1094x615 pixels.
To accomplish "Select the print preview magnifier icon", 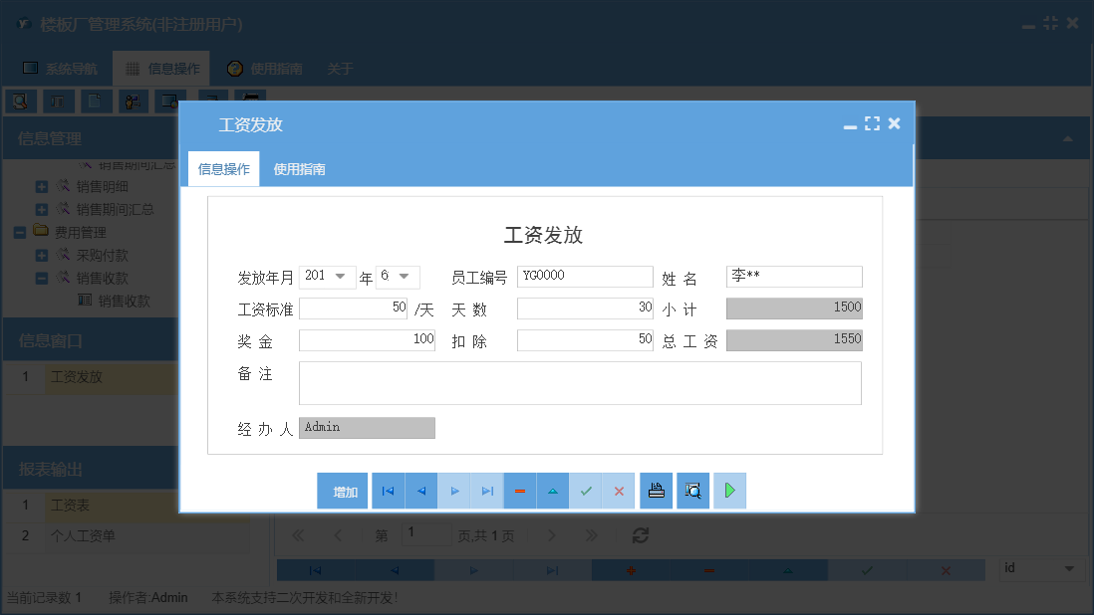I will tap(692, 491).
